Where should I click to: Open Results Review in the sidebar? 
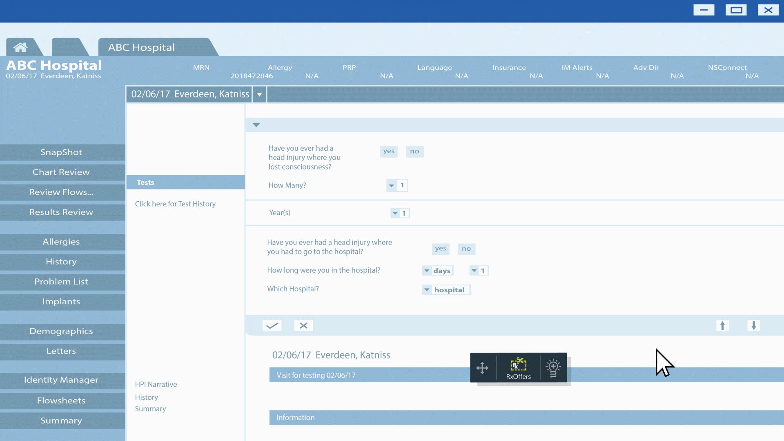tap(62, 212)
